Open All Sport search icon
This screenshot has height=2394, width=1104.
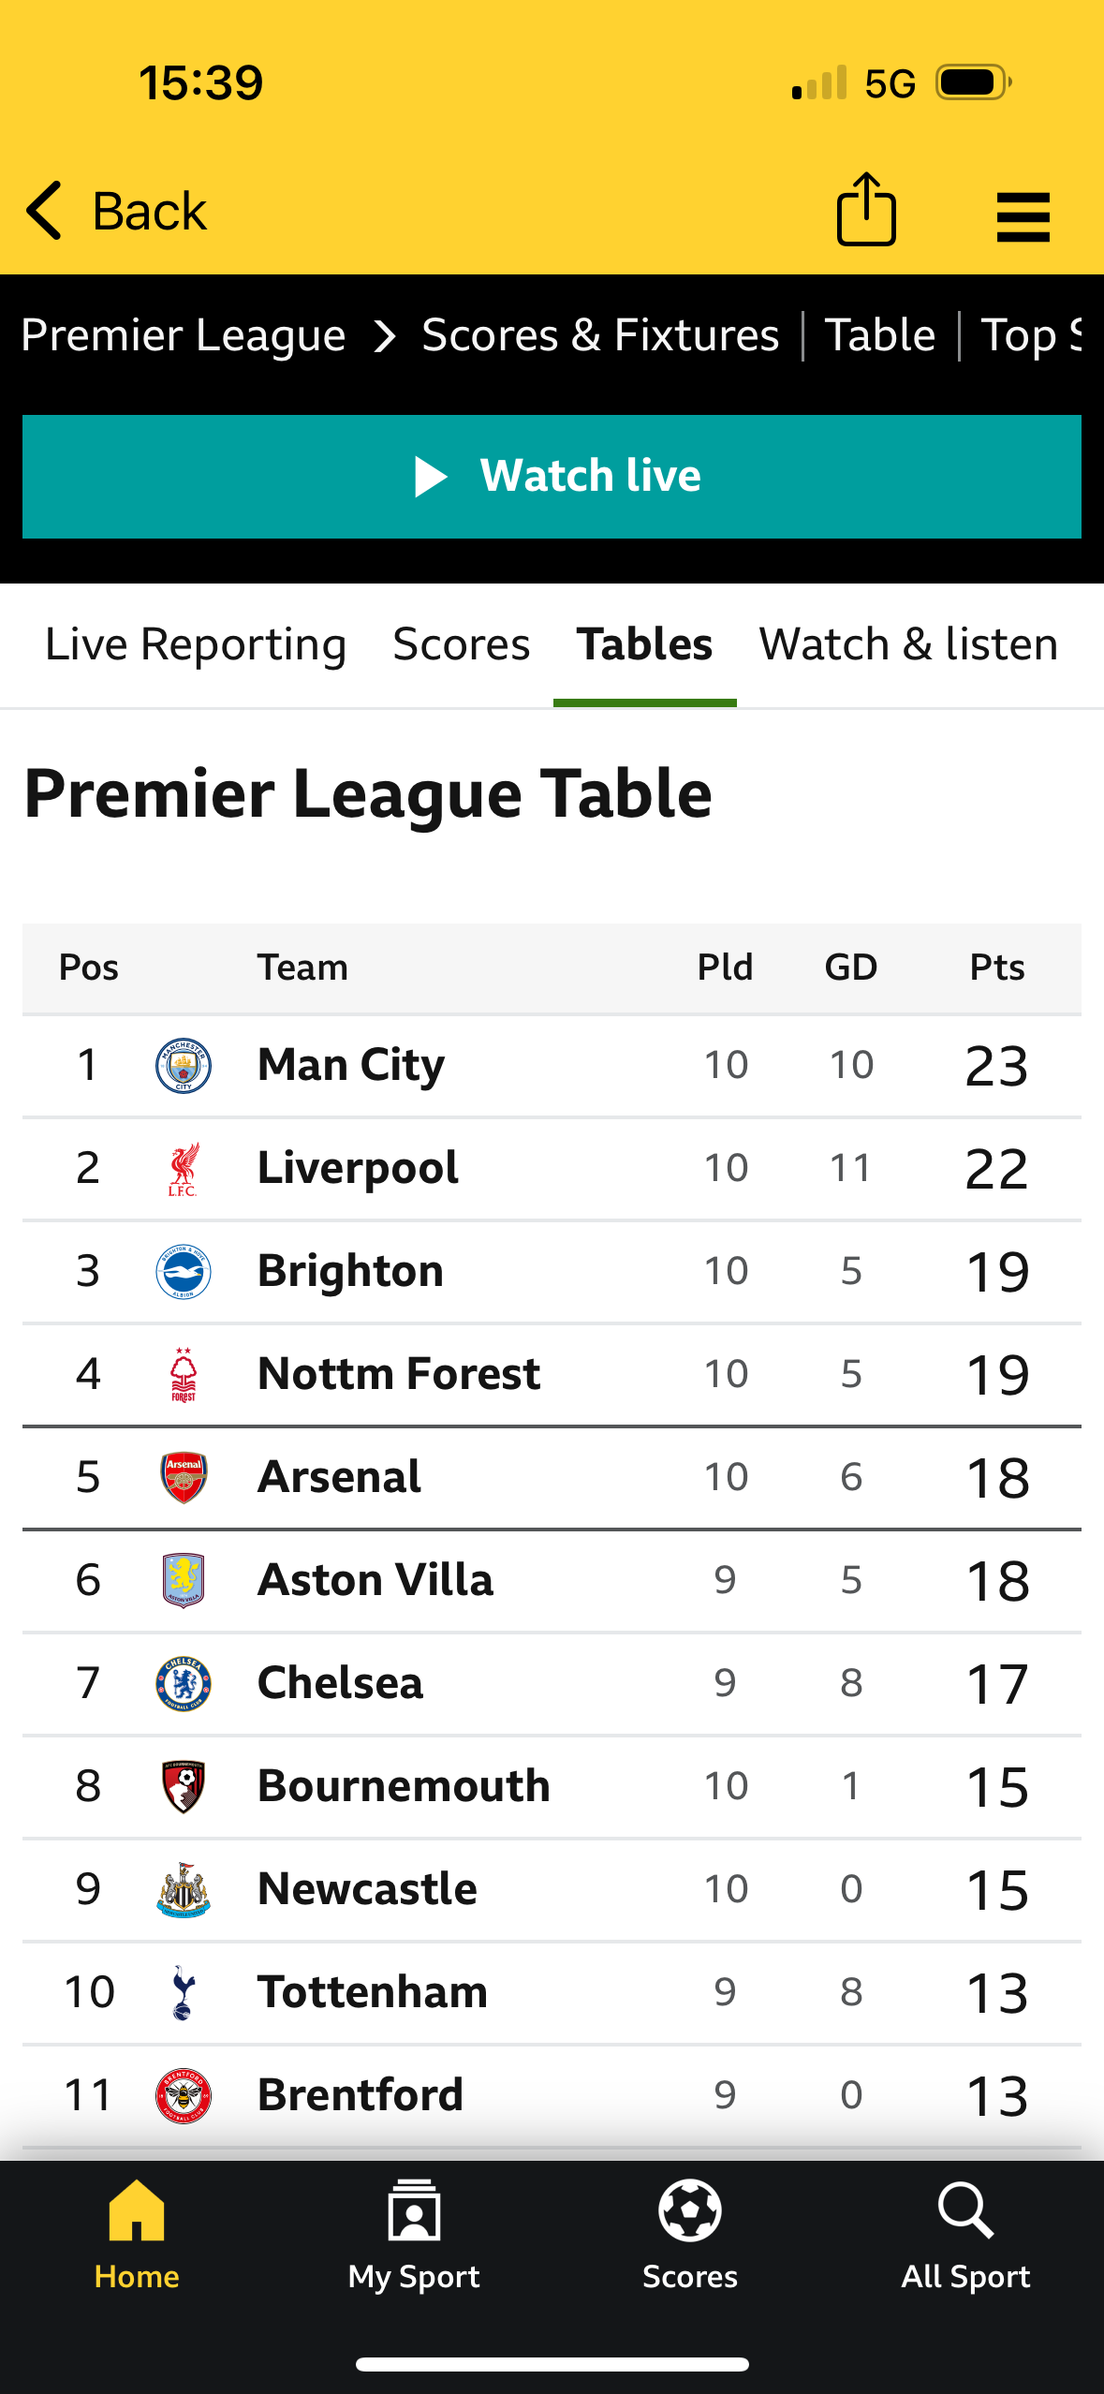pyautogui.click(x=965, y=2210)
